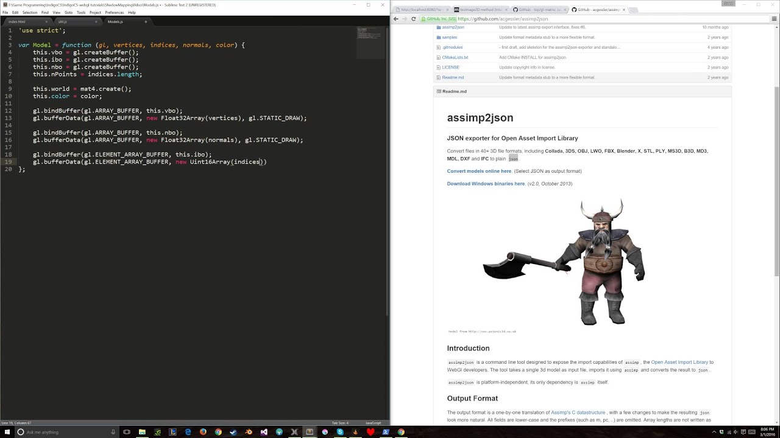The width and height of the screenshot is (780, 438).
Task: Open the Help menu in Sublime Text
Action: click(x=132, y=12)
